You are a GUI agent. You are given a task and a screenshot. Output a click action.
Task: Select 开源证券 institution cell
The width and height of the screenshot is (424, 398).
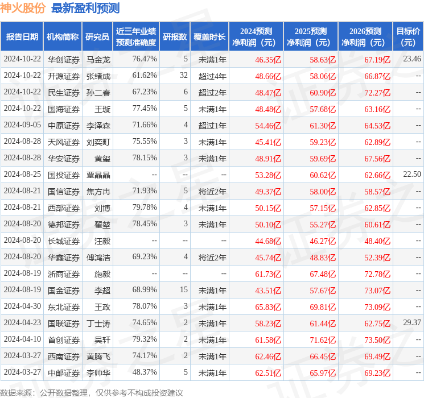[64, 76]
